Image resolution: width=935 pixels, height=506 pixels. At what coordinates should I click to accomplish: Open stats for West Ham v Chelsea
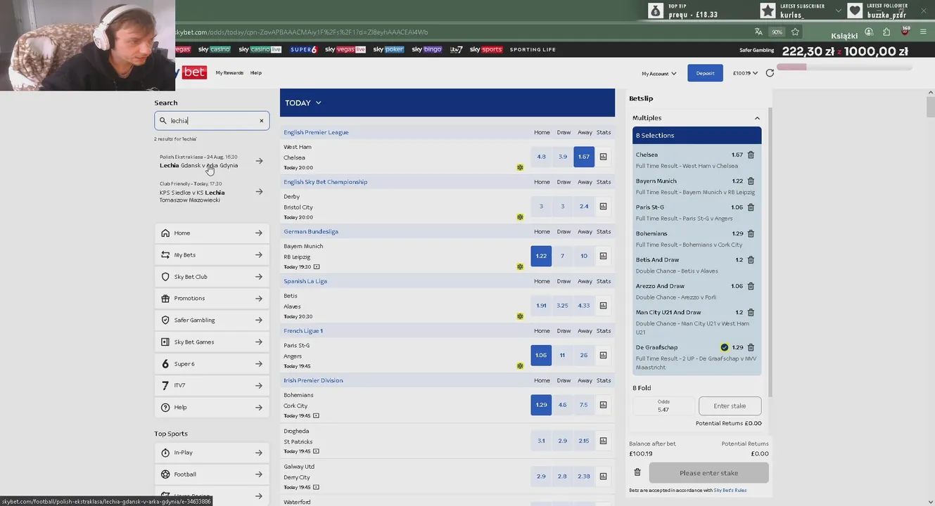603,157
